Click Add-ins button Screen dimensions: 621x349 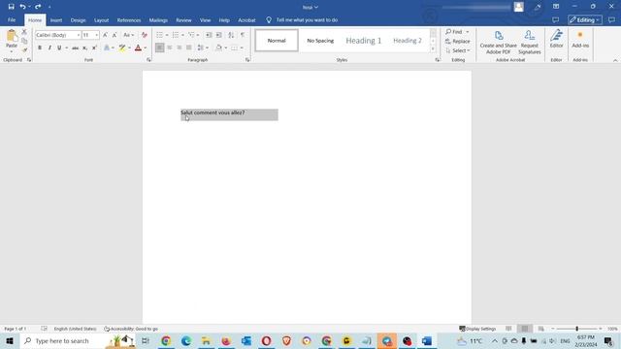pos(580,39)
